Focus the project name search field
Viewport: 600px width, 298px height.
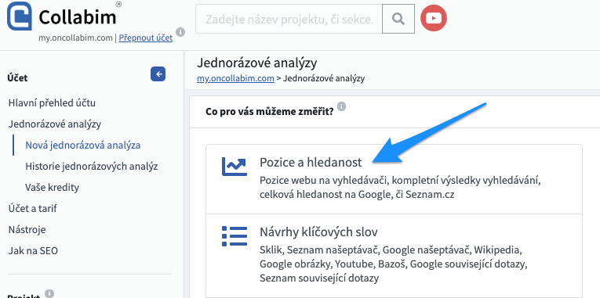click(289, 19)
